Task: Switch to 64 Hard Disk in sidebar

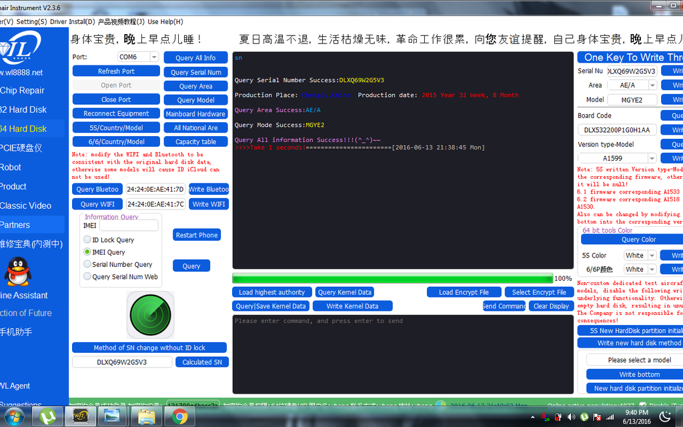Action: point(23,129)
